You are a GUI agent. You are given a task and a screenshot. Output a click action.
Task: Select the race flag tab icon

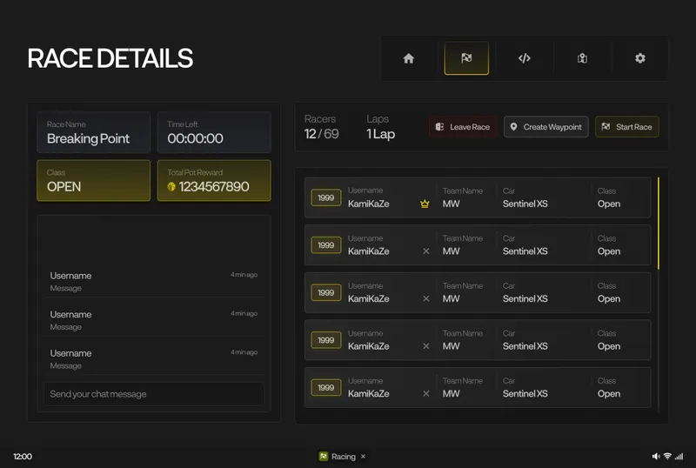(x=466, y=58)
